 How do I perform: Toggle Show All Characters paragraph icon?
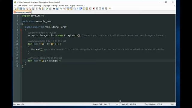[x=78, y=9]
